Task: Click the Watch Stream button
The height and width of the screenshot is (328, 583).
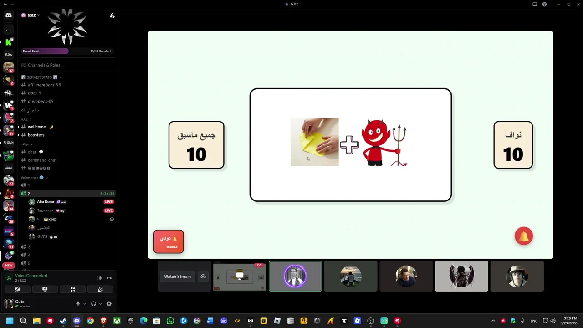Action: tap(178, 277)
